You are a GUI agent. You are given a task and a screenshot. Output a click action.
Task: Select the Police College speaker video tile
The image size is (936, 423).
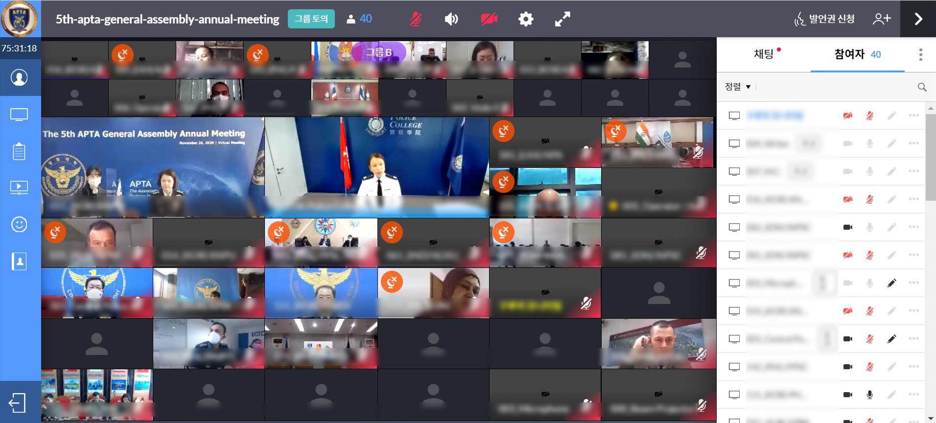(377, 167)
